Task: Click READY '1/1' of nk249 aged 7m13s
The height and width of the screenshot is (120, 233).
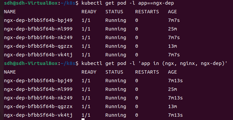Action: pos(86,98)
